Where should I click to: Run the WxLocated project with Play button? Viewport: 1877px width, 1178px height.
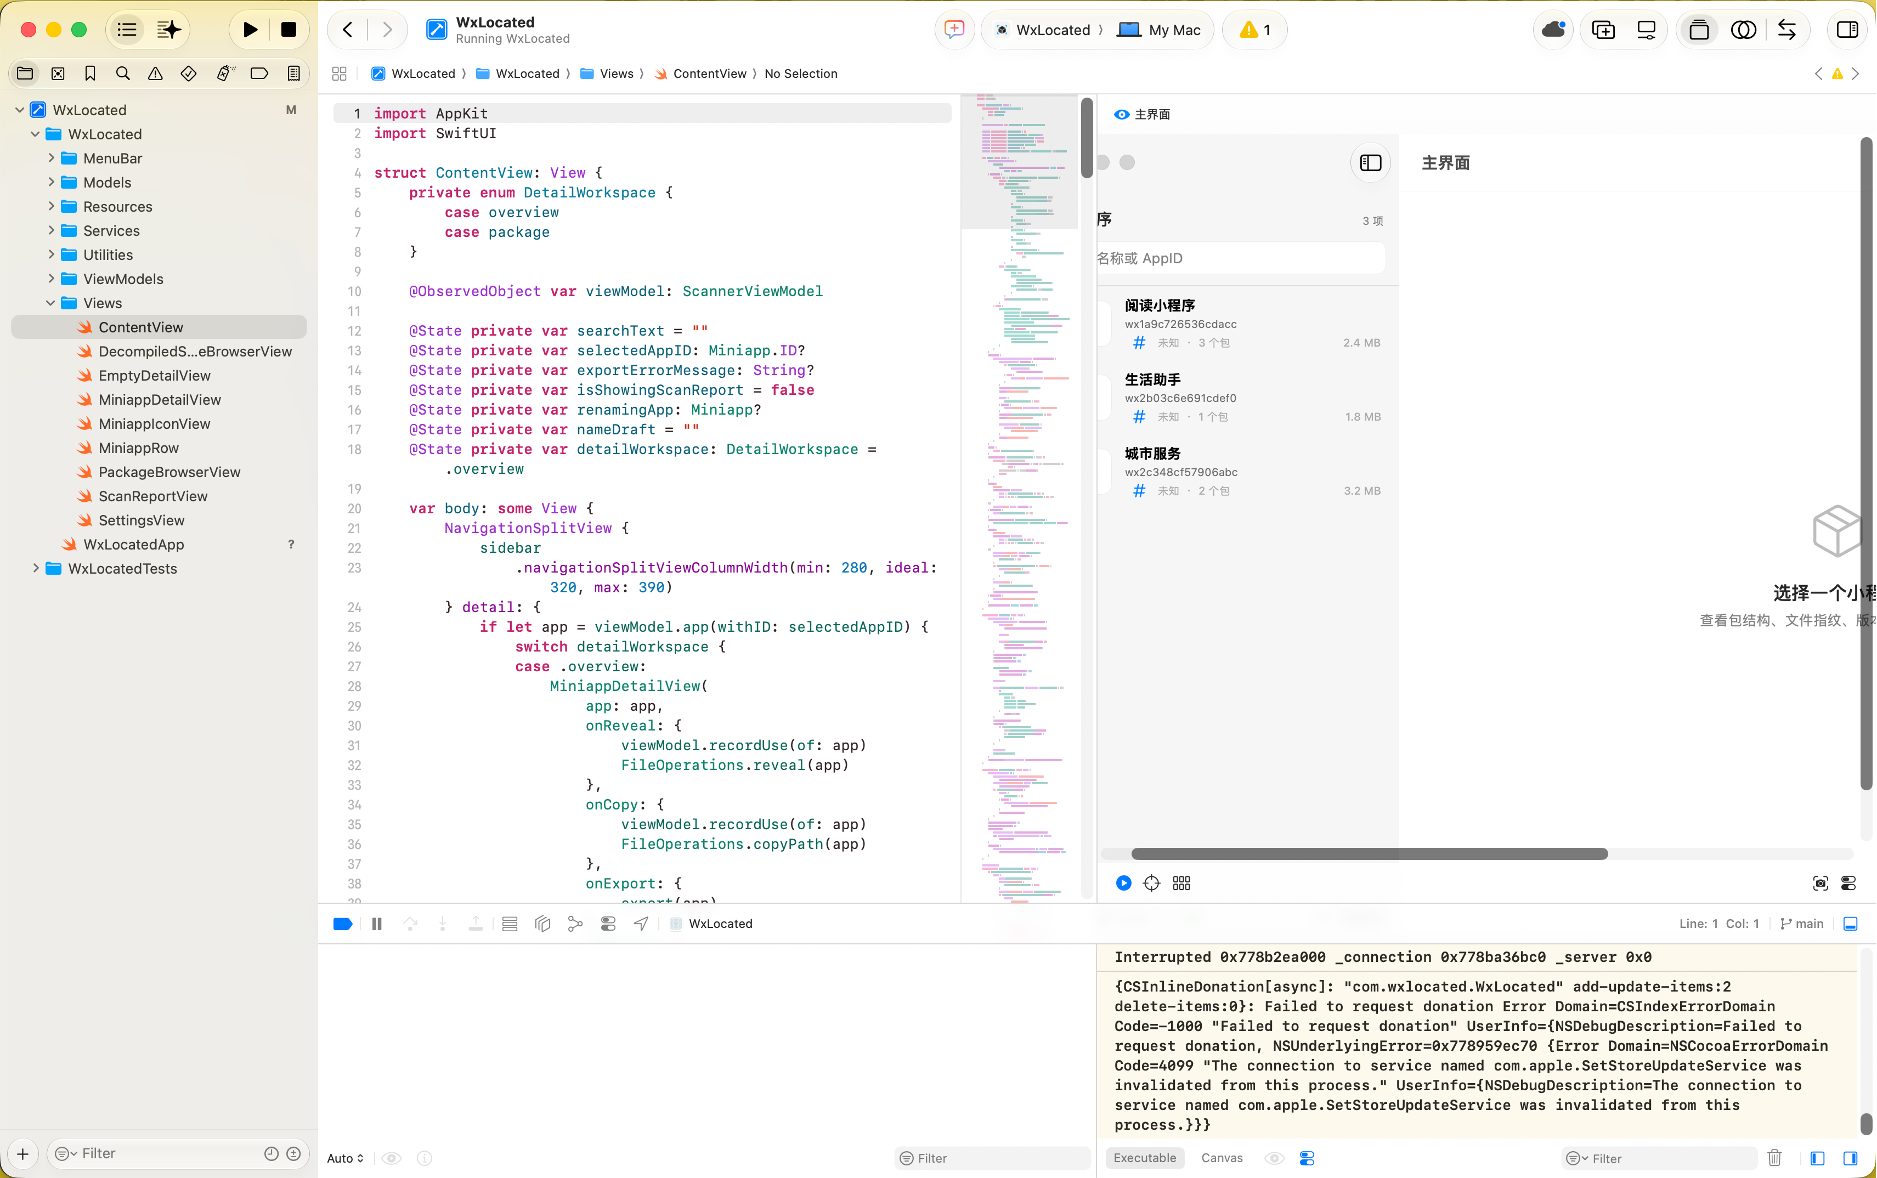(250, 30)
